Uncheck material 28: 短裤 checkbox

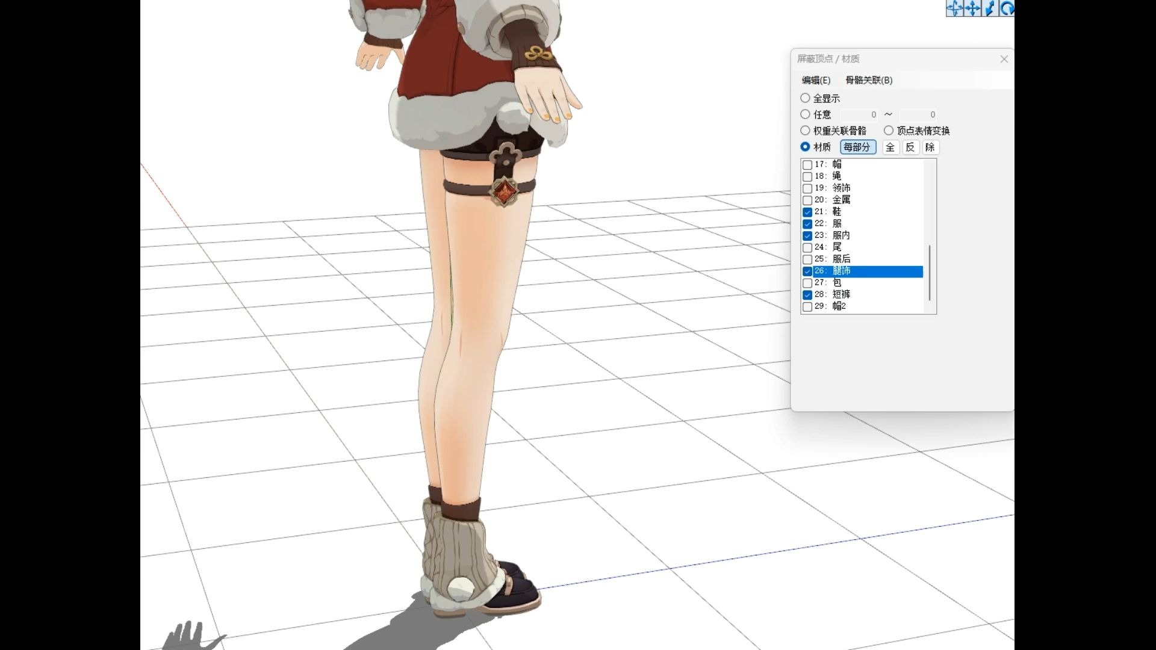point(807,295)
